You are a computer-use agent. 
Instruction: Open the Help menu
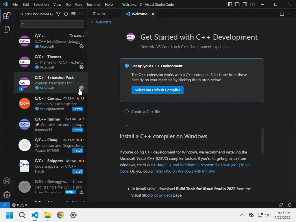coord(109,4)
